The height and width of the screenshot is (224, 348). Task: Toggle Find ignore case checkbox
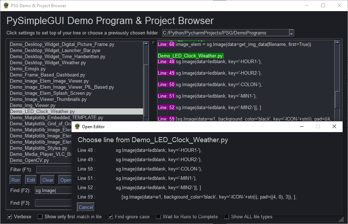pyautogui.click(x=110, y=217)
